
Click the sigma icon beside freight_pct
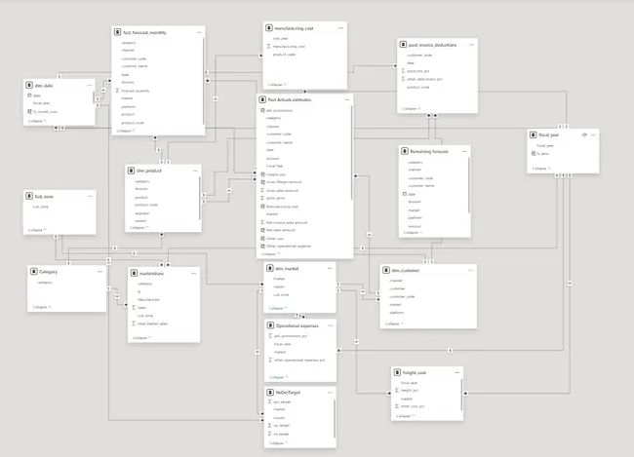tap(397, 390)
